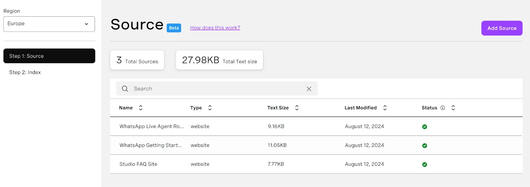This screenshot has height=187, width=530.
Task: Sort by Status column arrows
Action: tap(453, 108)
